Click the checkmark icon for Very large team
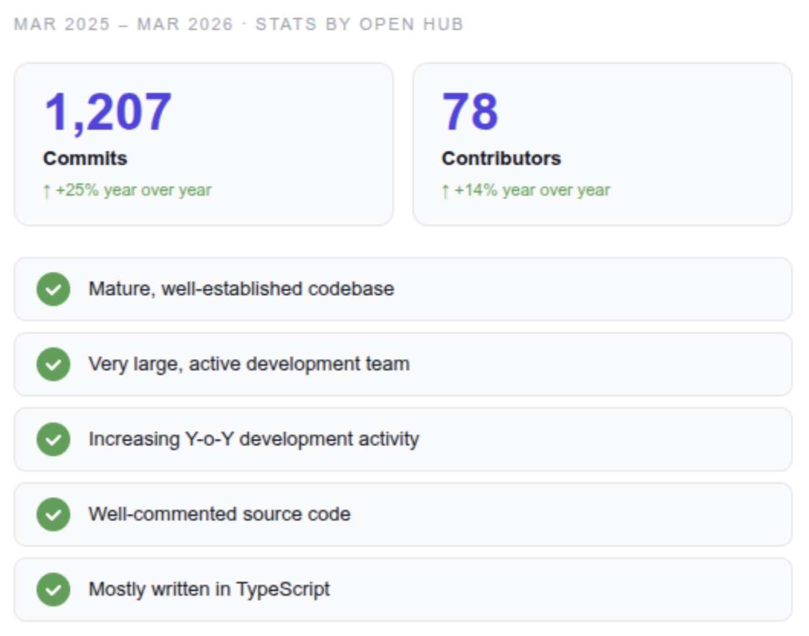 [53, 364]
